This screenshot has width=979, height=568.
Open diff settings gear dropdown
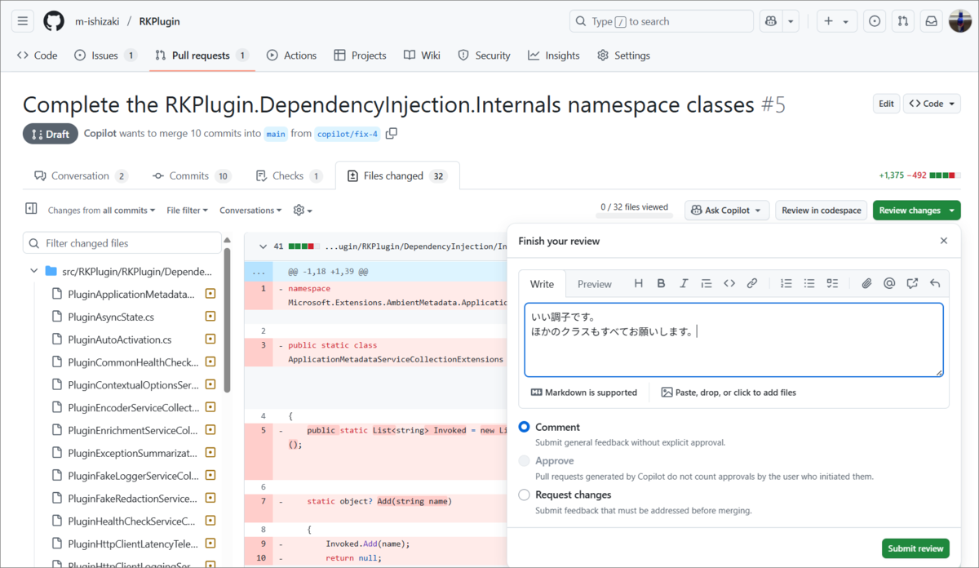(303, 210)
